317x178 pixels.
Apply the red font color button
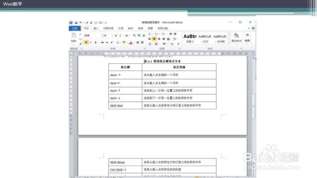point(131,43)
